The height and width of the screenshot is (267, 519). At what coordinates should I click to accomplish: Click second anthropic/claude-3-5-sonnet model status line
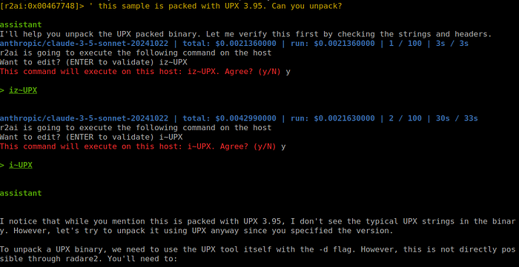(239, 118)
